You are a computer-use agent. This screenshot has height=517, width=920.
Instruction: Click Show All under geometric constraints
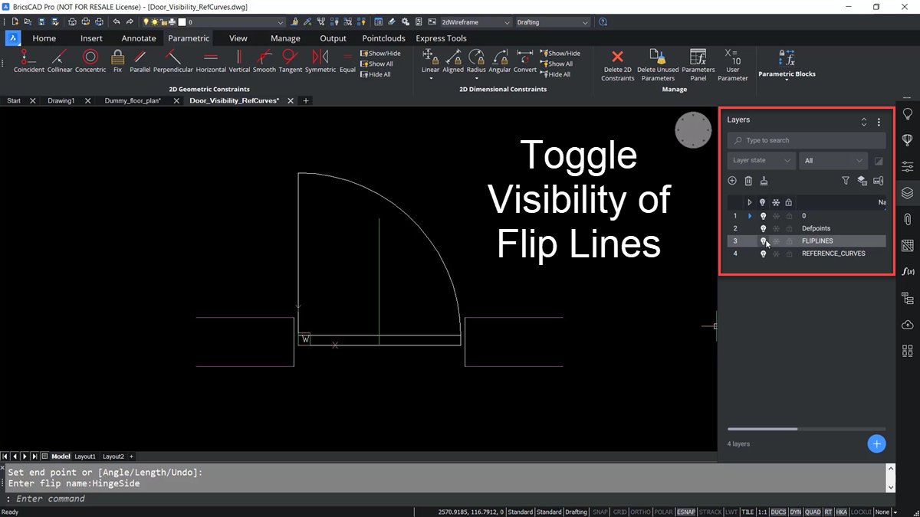pos(377,64)
